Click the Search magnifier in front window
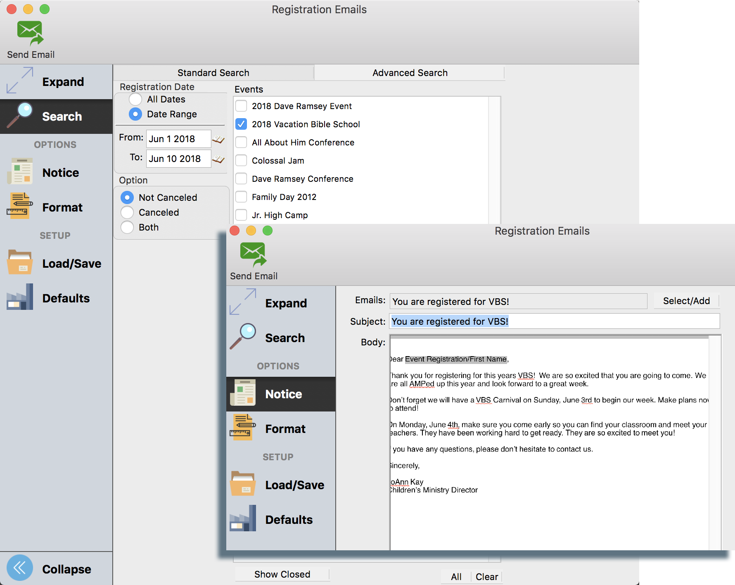This screenshot has width=735, height=585. point(243,336)
